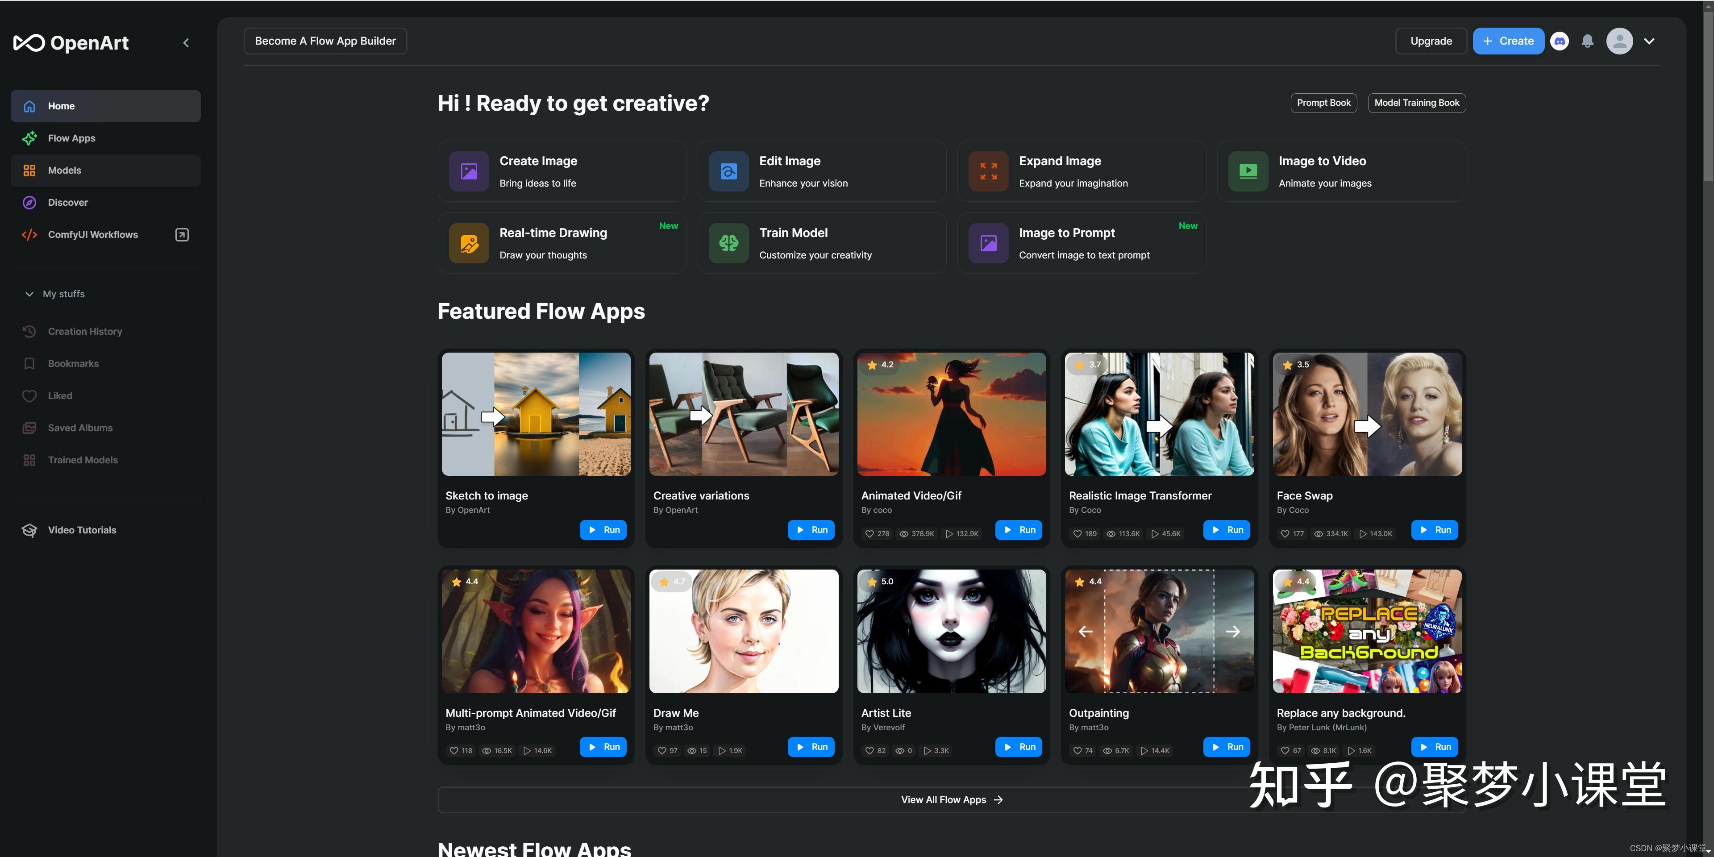Click the ComfyUI Workflows external link icon
Viewport: 1714px width, 857px height.
(x=182, y=235)
